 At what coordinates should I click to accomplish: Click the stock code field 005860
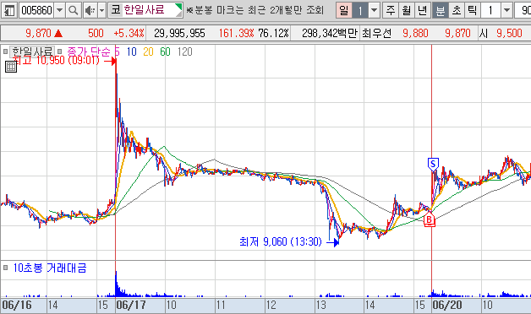pos(36,10)
